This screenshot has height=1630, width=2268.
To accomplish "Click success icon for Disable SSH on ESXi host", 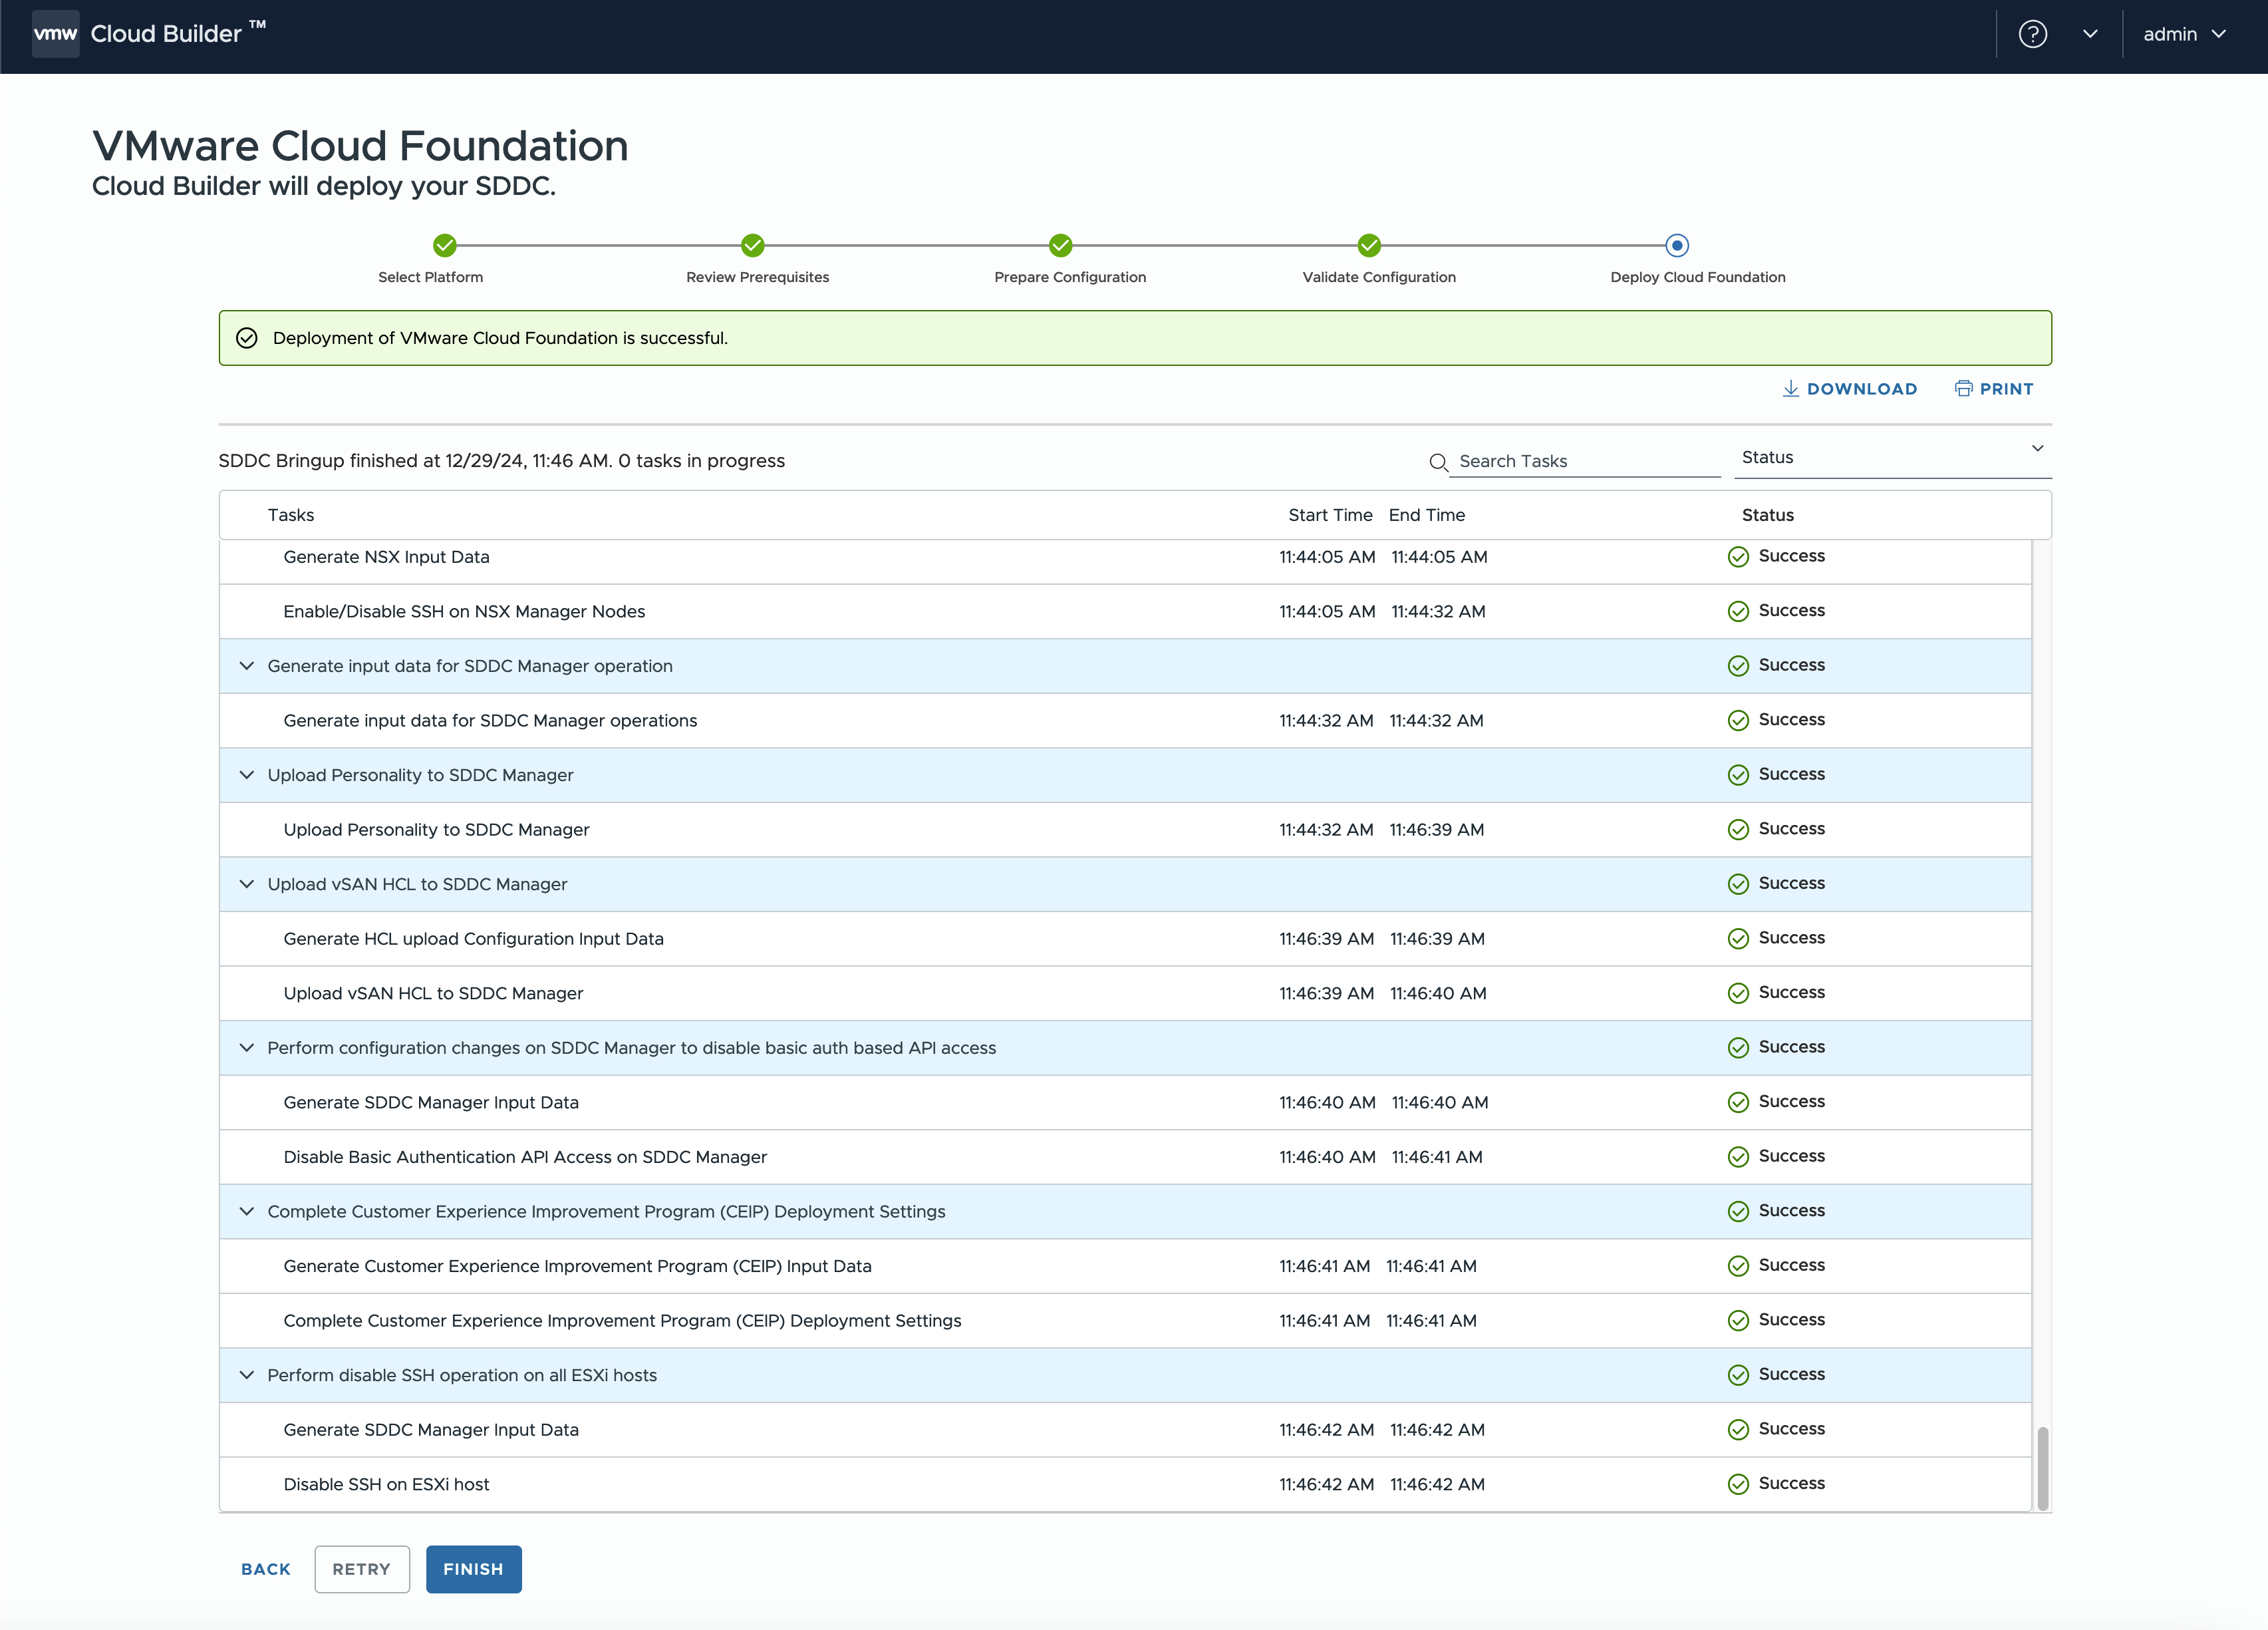I will point(1738,1484).
